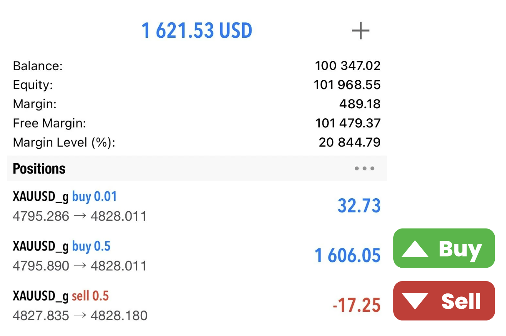Tap the 1 621.53 USD total profit
Viewport: 506px width, 336px height.
coord(197,31)
